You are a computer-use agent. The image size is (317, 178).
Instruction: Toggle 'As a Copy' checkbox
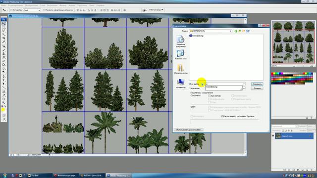[x=210, y=96]
